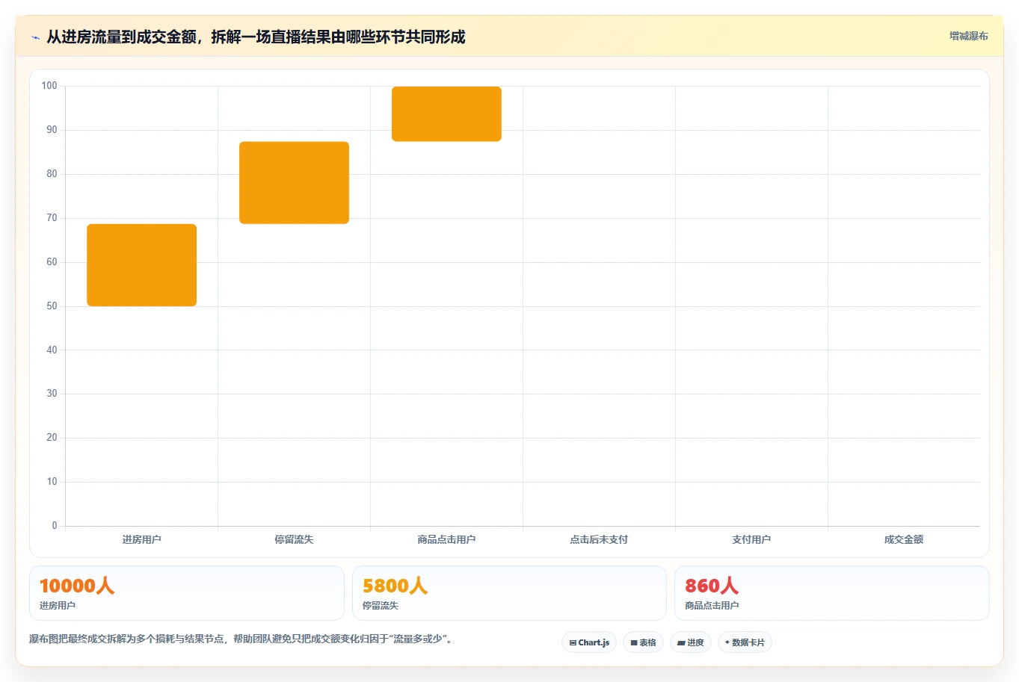
Task: Select the 进房用户 orange waterfall bar
Action: click(141, 265)
